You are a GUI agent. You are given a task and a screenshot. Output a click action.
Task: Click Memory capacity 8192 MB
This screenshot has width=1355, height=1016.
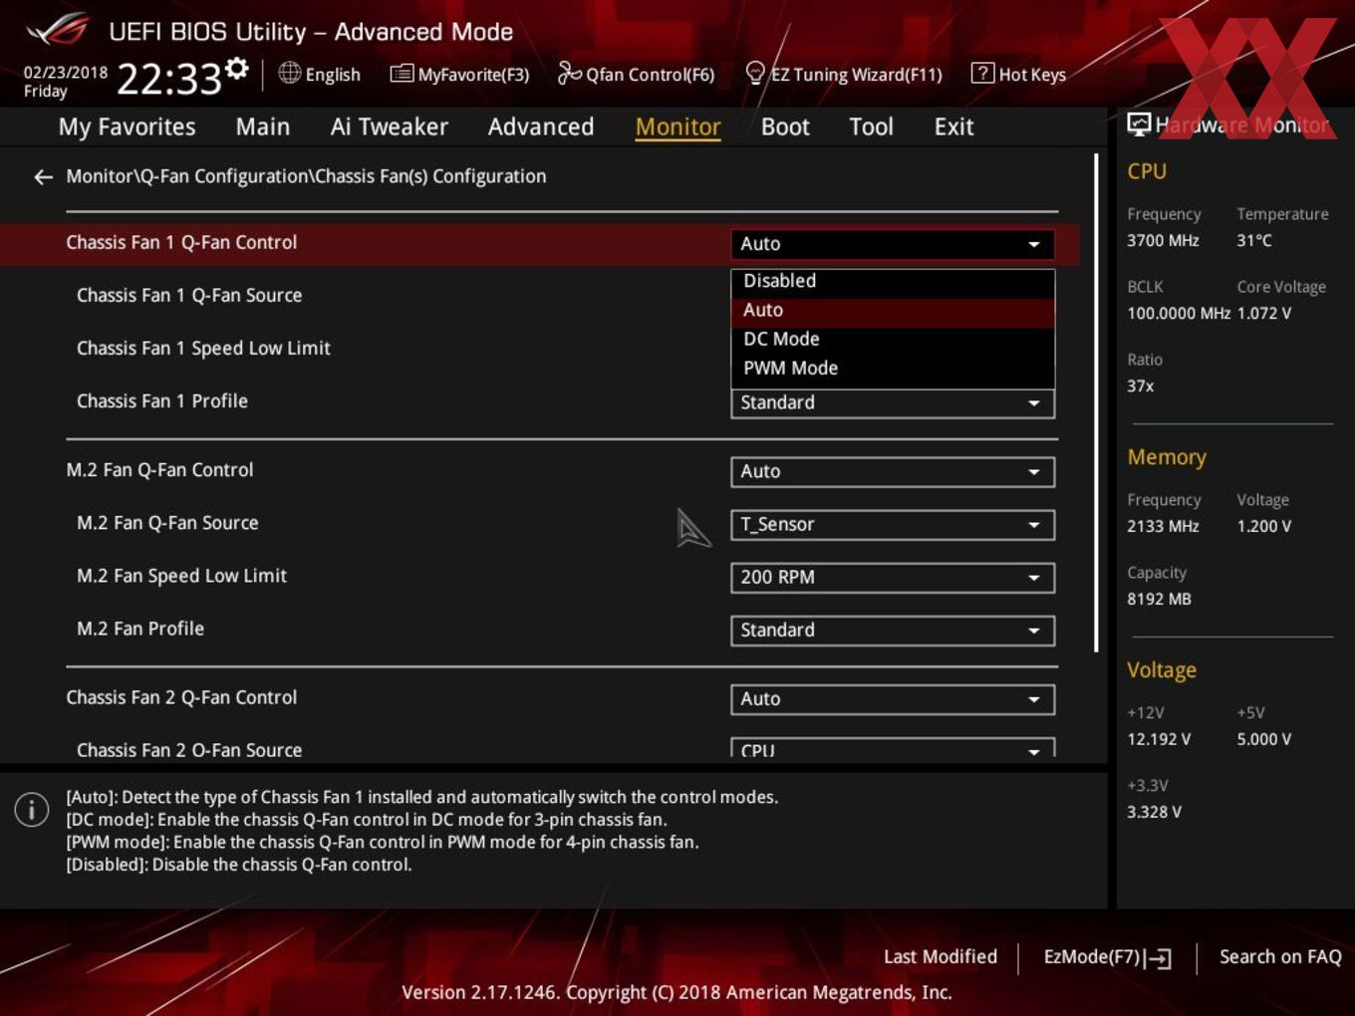coord(1159,600)
